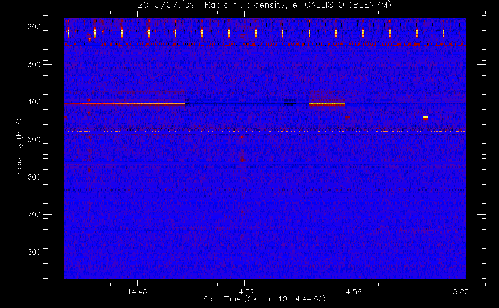
Task: Click the 'Frequency (MHz)' axis label
Action: tap(19, 148)
